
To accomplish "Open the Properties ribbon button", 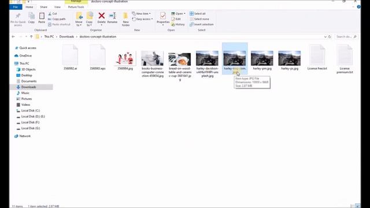I will [x=163, y=19].
